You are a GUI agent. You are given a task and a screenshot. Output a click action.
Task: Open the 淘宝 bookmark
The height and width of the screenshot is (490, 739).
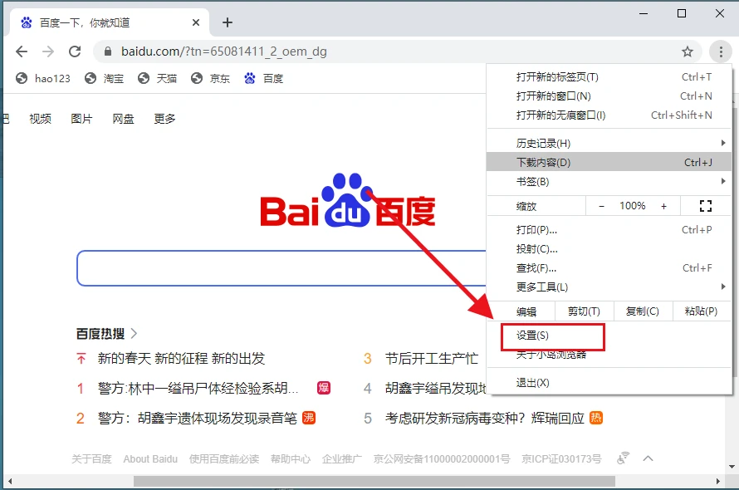104,78
